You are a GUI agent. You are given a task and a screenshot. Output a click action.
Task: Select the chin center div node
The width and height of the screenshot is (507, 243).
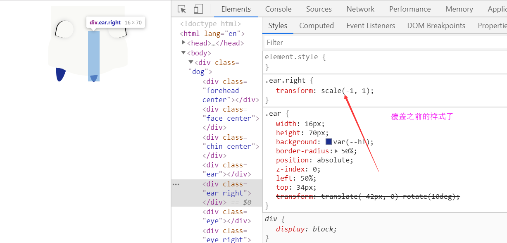pyautogui.click(x=231, y=146)
